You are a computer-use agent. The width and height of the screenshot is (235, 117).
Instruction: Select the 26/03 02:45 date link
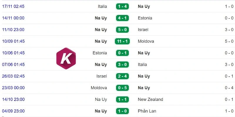pyautogui.click(x=13, y=76)
